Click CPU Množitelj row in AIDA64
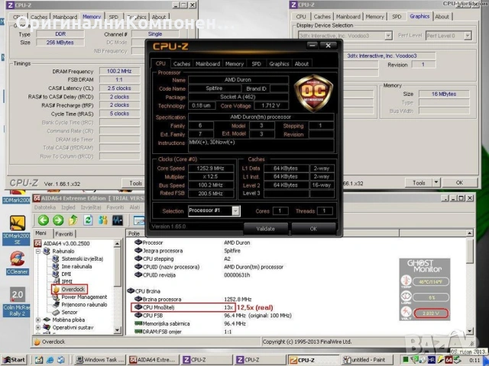This screenshot has height=366, width=489. pos(183,307)
